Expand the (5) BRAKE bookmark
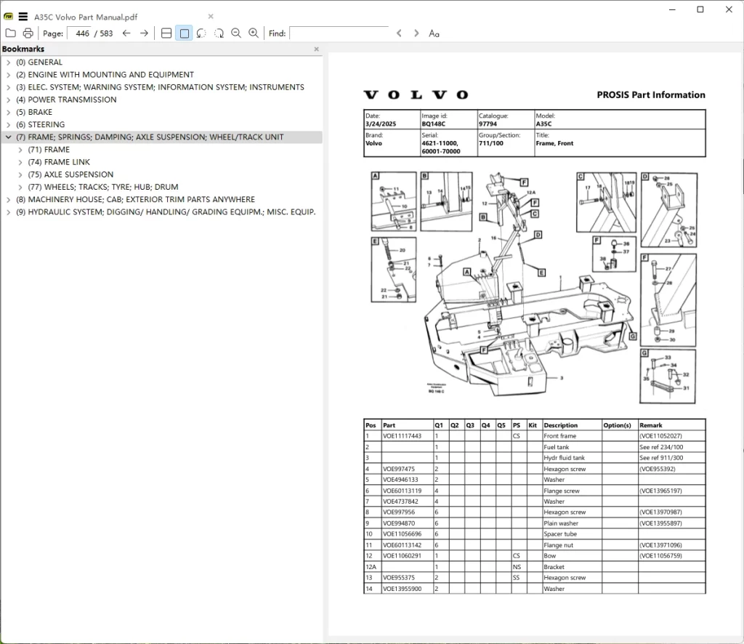Viewport: 744px width, 644px height. [x=8, y=112]
